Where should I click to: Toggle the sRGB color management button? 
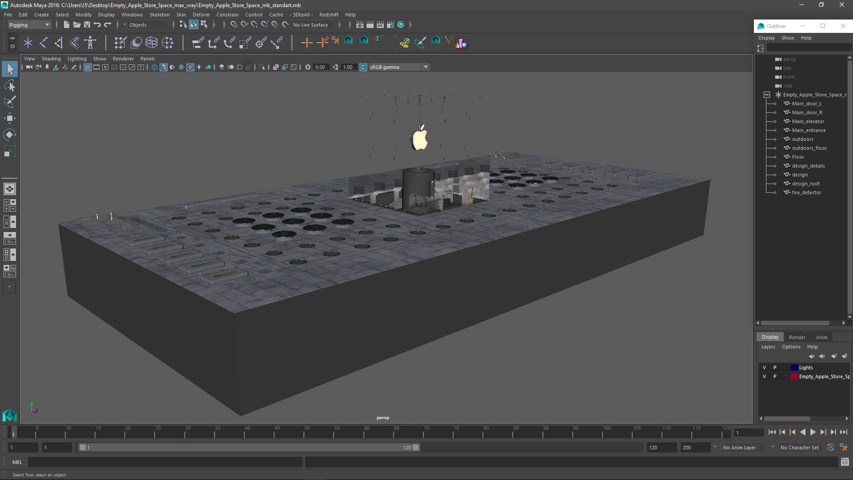(x=363, y=67)
